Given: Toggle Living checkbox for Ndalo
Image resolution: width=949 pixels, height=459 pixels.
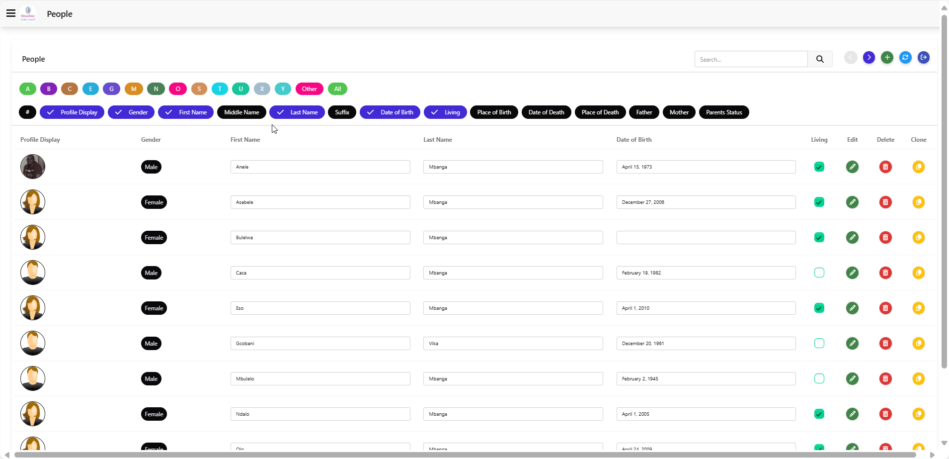Looking at the screenshot, I should (x=819, y=414).
